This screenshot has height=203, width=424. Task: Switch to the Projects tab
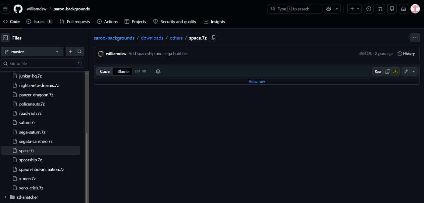pyautogui.click(x=135, y=21)
